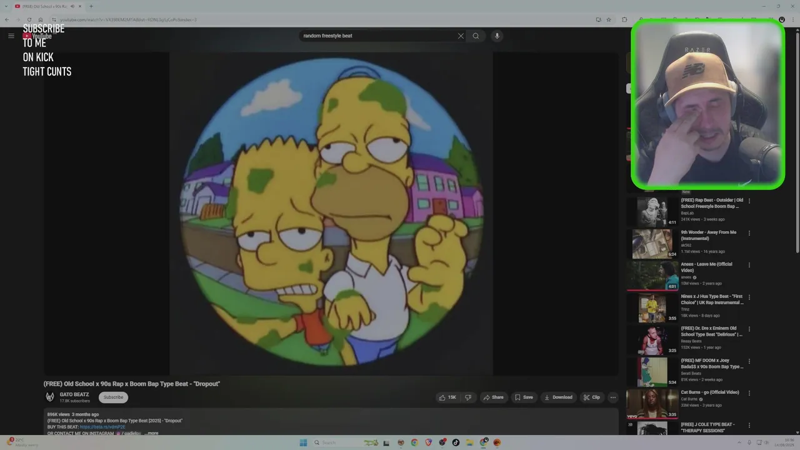
Task: Open options menu for 'Nines x J Hus' video
Action: pos(749,297)
